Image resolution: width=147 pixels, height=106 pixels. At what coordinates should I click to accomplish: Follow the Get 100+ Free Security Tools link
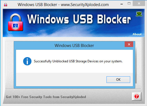tap(46, 97)
